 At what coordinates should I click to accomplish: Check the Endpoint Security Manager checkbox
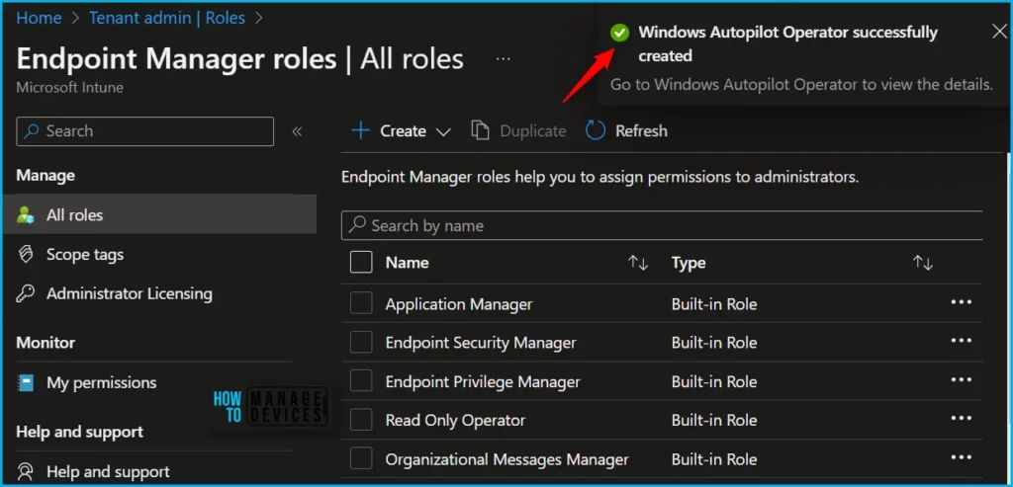[361, 343]
